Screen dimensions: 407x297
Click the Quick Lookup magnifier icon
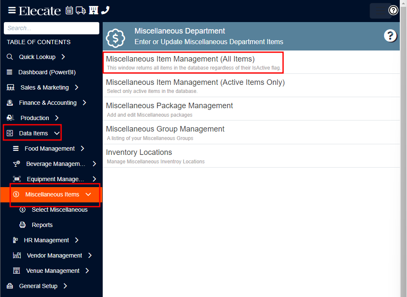pos(10,57)
